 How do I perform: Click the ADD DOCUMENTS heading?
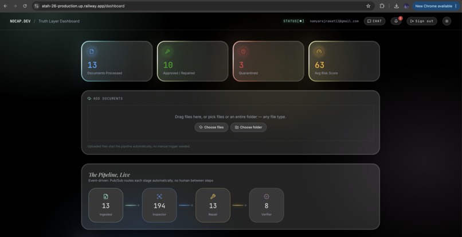108,99
